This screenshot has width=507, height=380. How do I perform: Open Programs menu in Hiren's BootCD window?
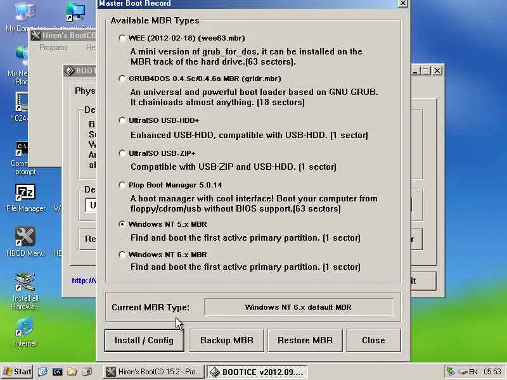point(53,47)
